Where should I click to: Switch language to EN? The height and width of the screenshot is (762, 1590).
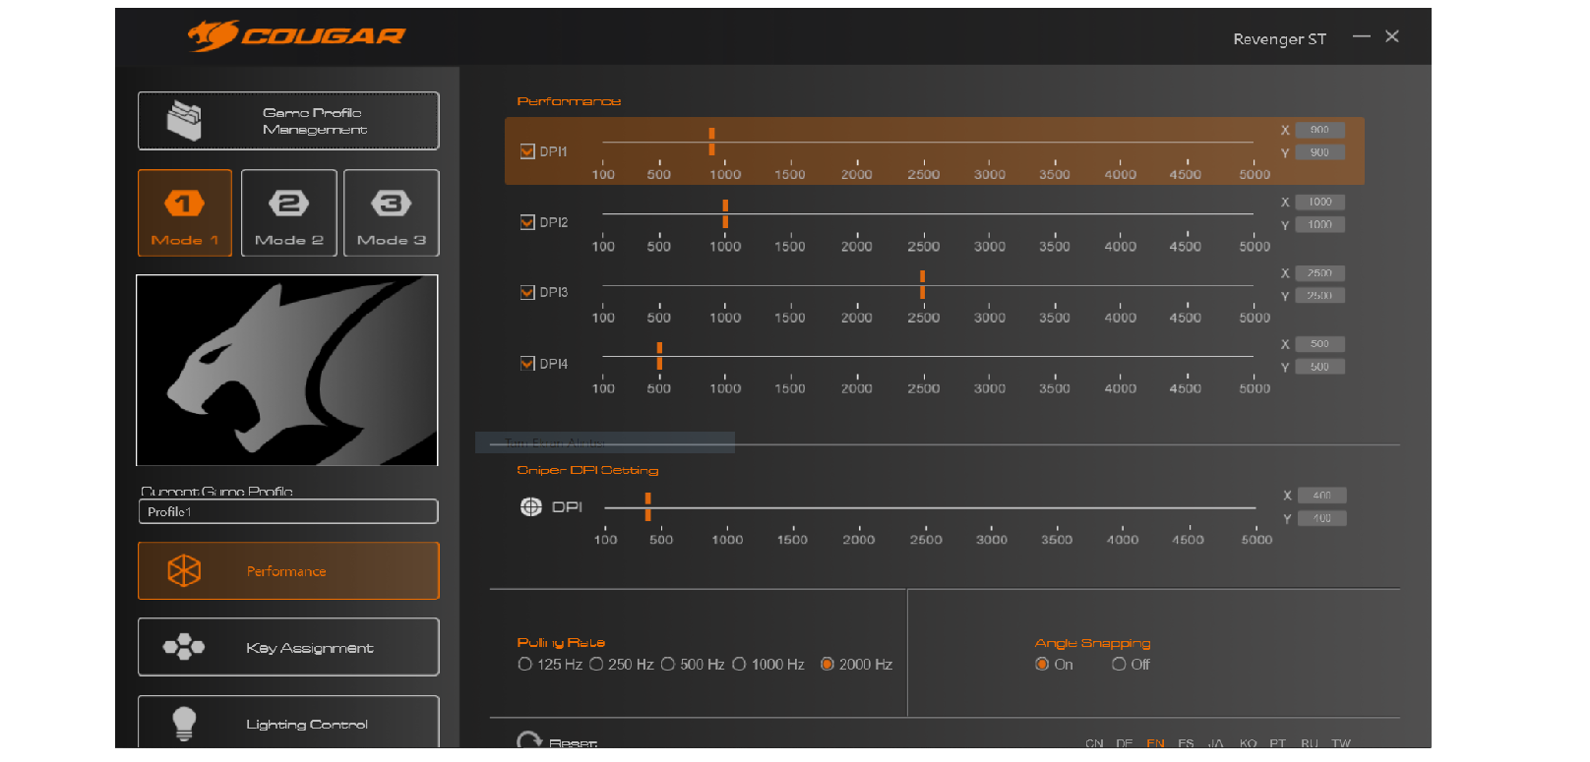pos(1155,743)
